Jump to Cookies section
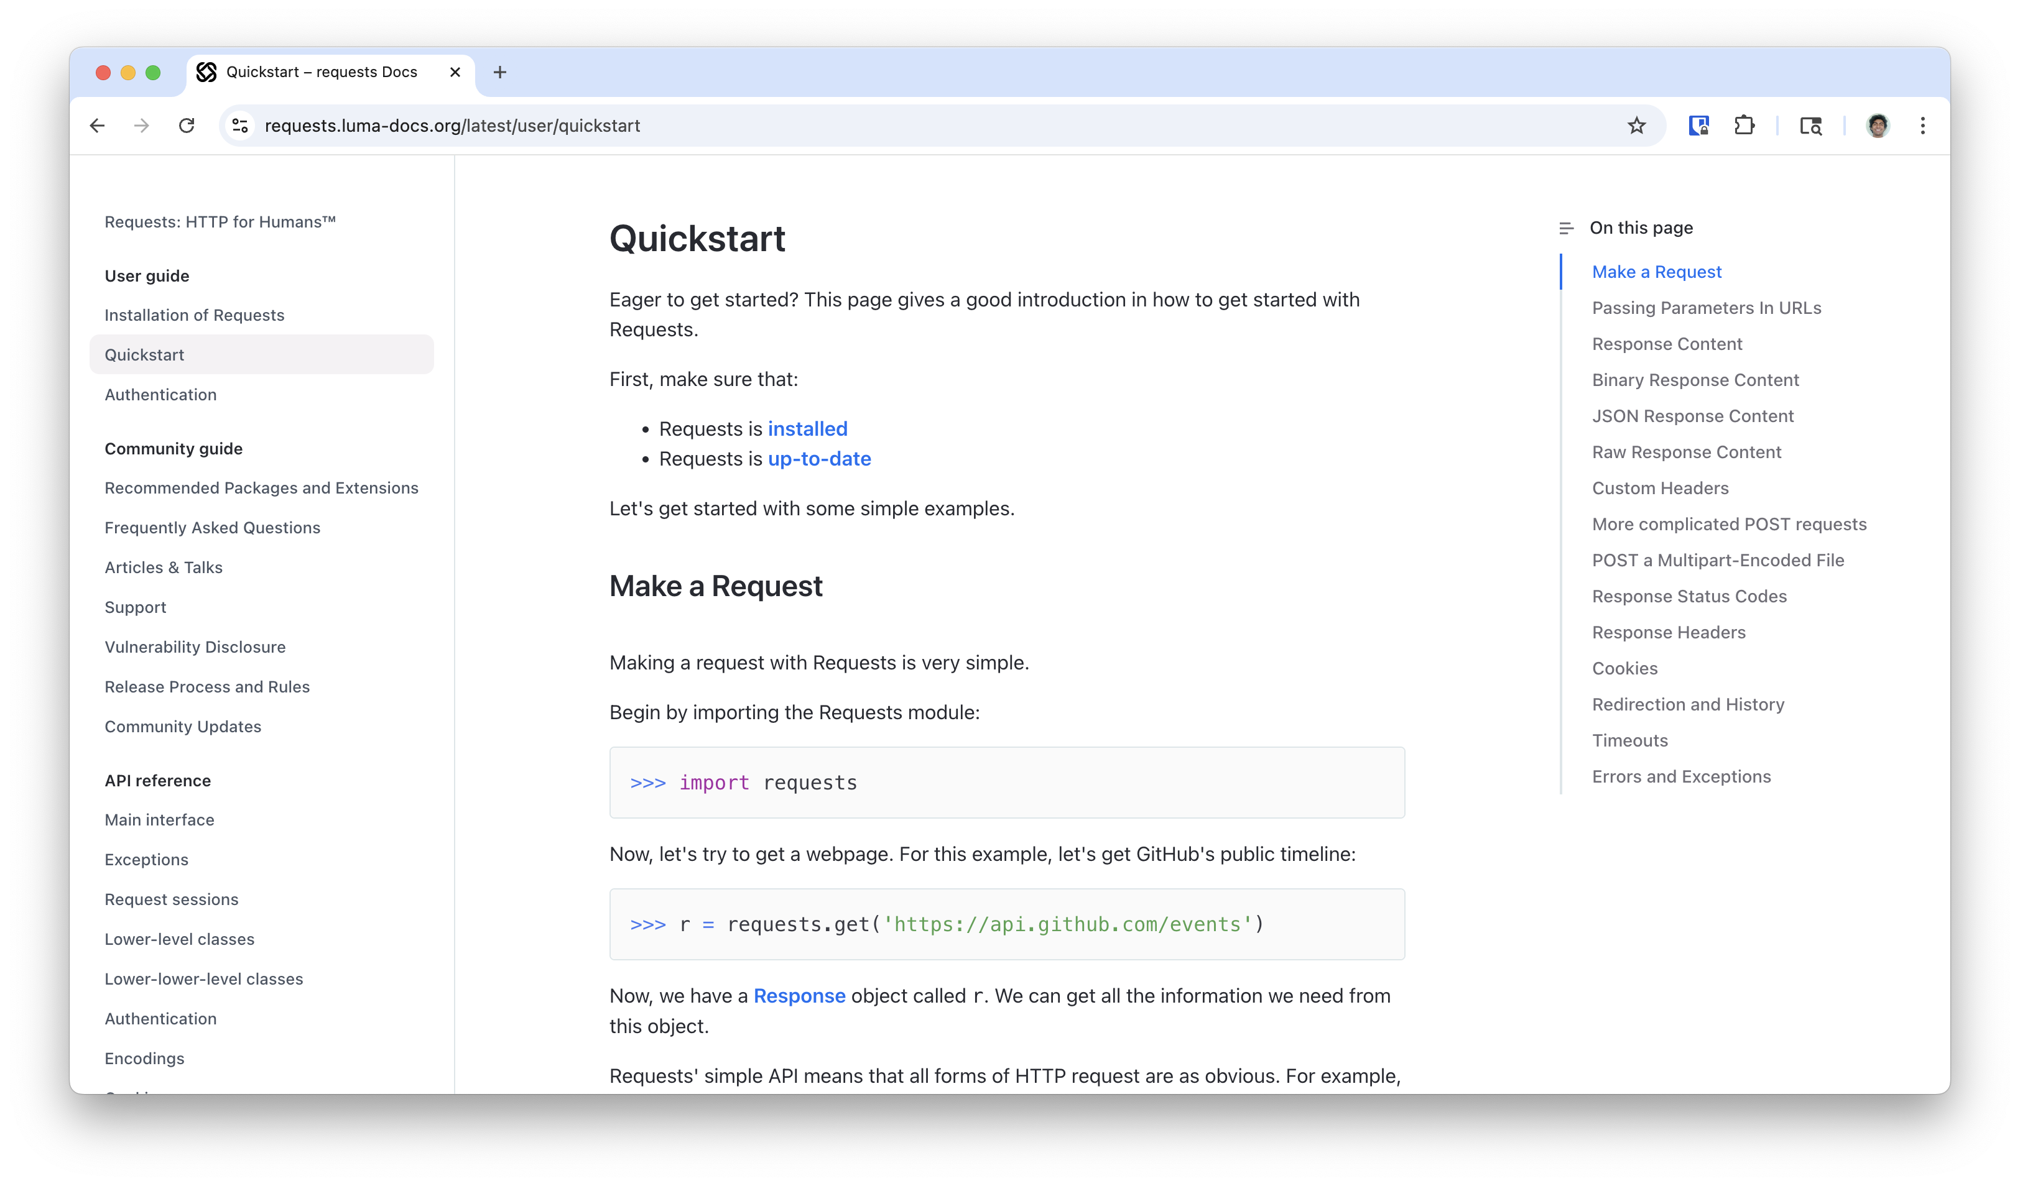The height and width of the screenshot is (1186, 2020). click(x=1624, y=668)
